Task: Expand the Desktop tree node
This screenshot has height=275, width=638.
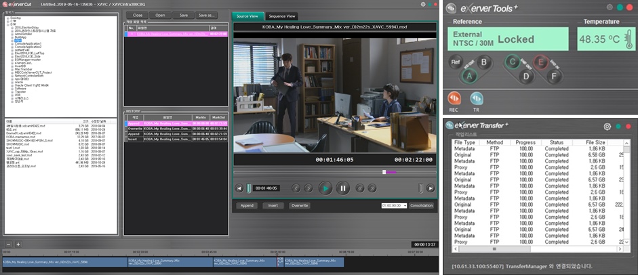Action: pos(8,18)
